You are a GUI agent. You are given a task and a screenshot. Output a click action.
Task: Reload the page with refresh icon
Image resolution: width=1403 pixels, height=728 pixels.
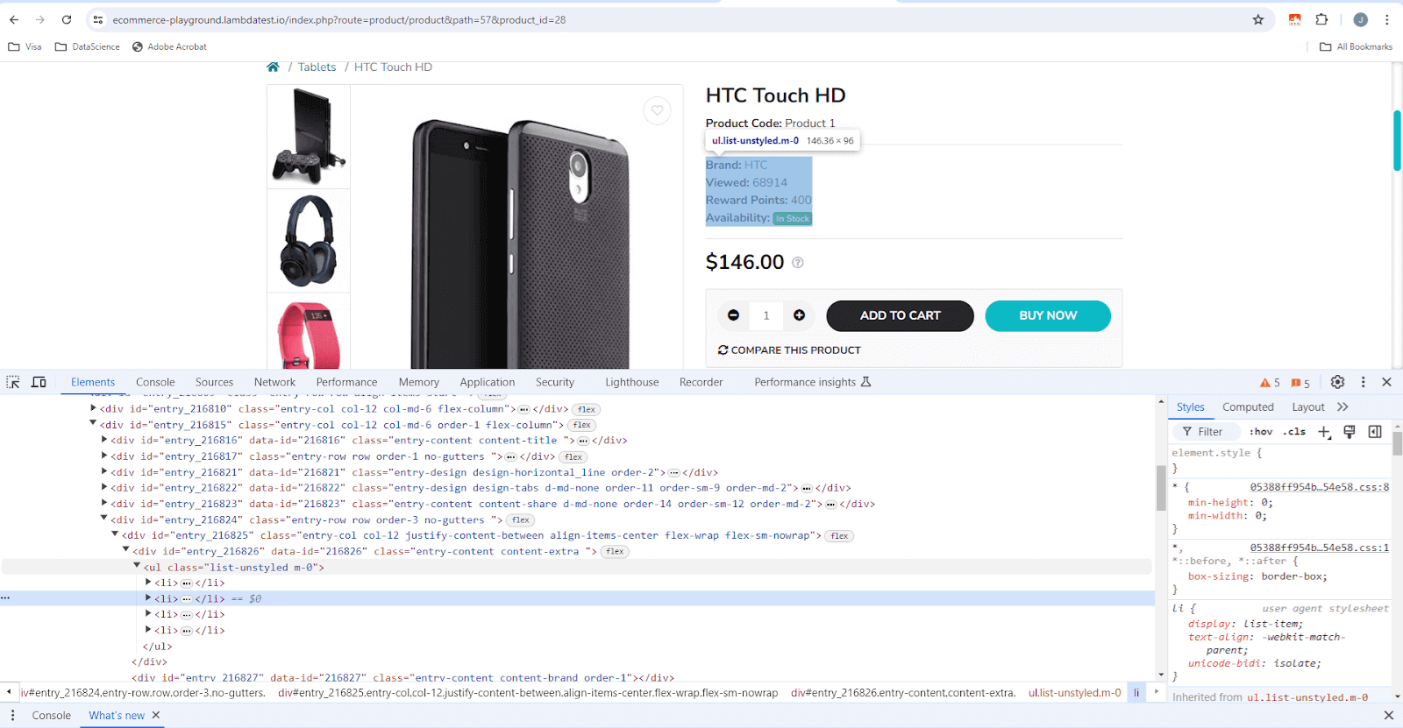pos(67,19)
